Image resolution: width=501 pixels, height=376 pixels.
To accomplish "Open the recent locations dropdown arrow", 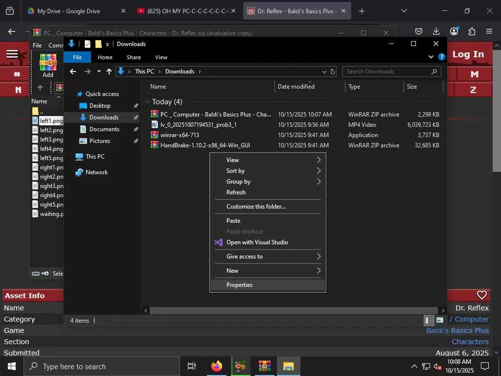I will pyautogui.click(x=99, y=71).
